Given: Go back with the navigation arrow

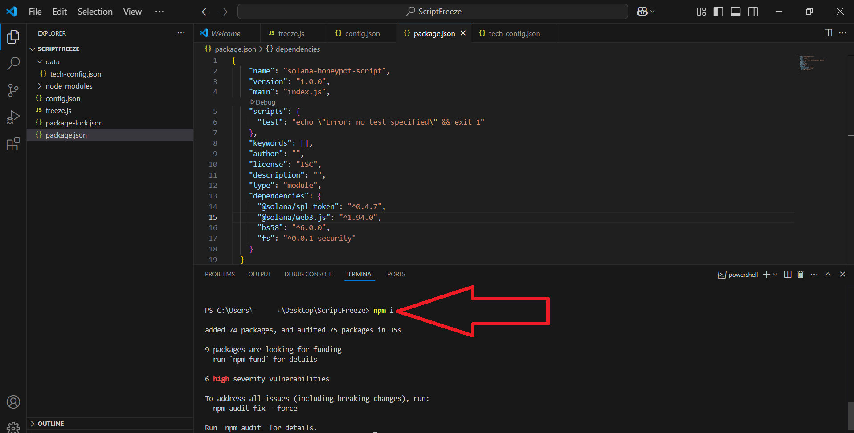Looking at the screenshot, I should coord(206,12).
